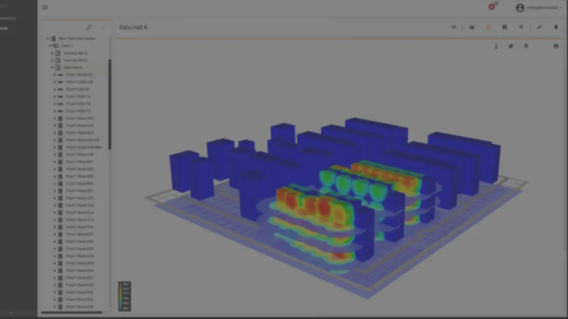This screenshot has height=319, width=568.
Task: Click the tree panel horizontal scrollbar
Action: point(71,313)
